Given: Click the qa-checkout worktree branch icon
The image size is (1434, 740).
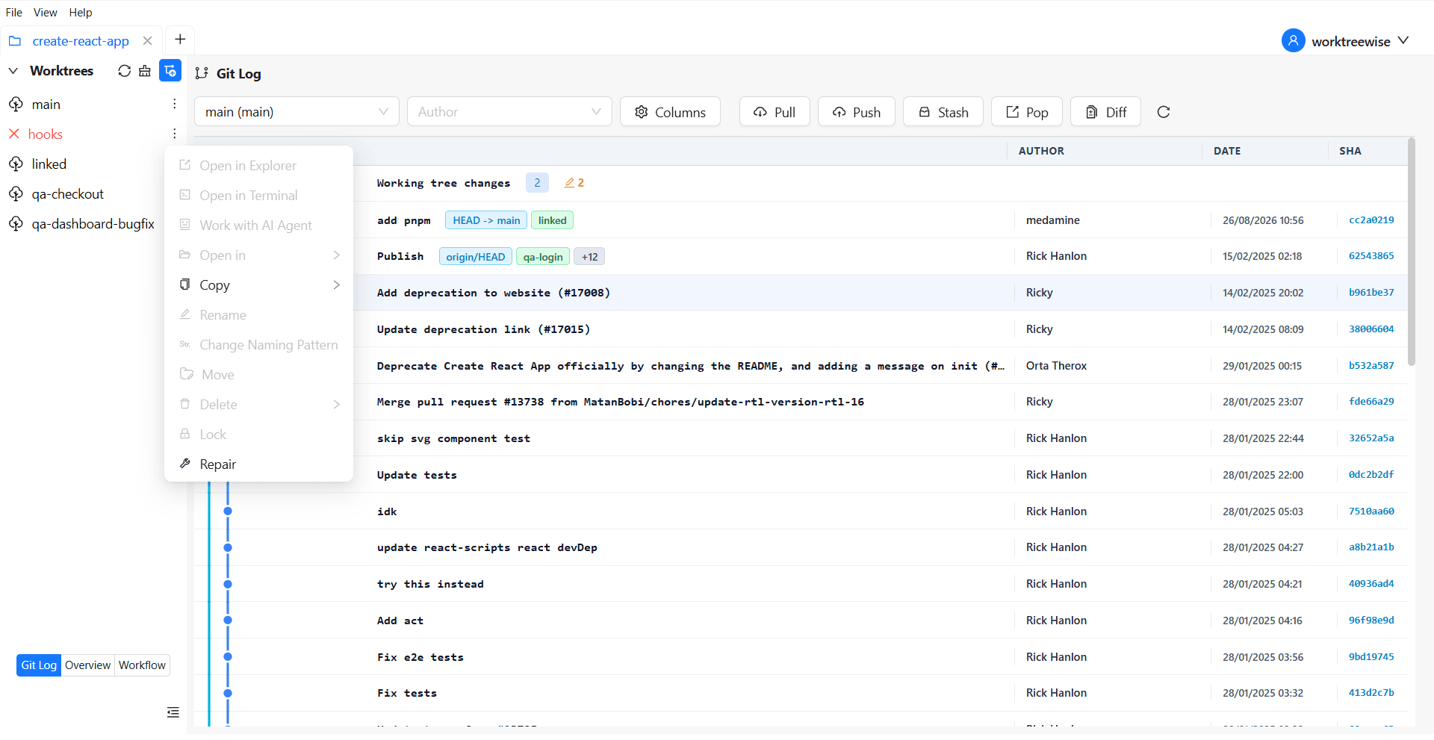Looking at the screenshot, I should click(16, 193).
